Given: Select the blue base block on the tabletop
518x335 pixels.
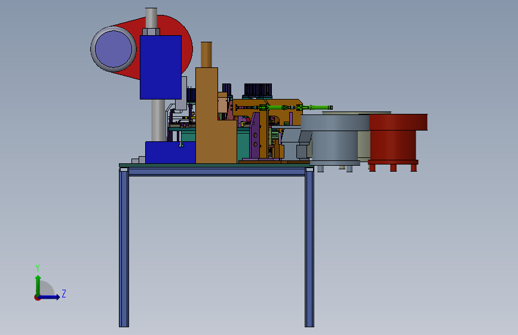Looking at the screenshot, I should pyautogui.click(x=170, y=153).
